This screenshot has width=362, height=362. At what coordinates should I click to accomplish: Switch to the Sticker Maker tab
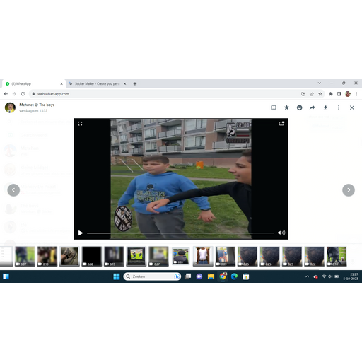pos(98,83)
